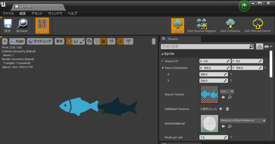Open ヘルプ menu
The width and height of the screenshot is (275, 144).
point(73,13)
